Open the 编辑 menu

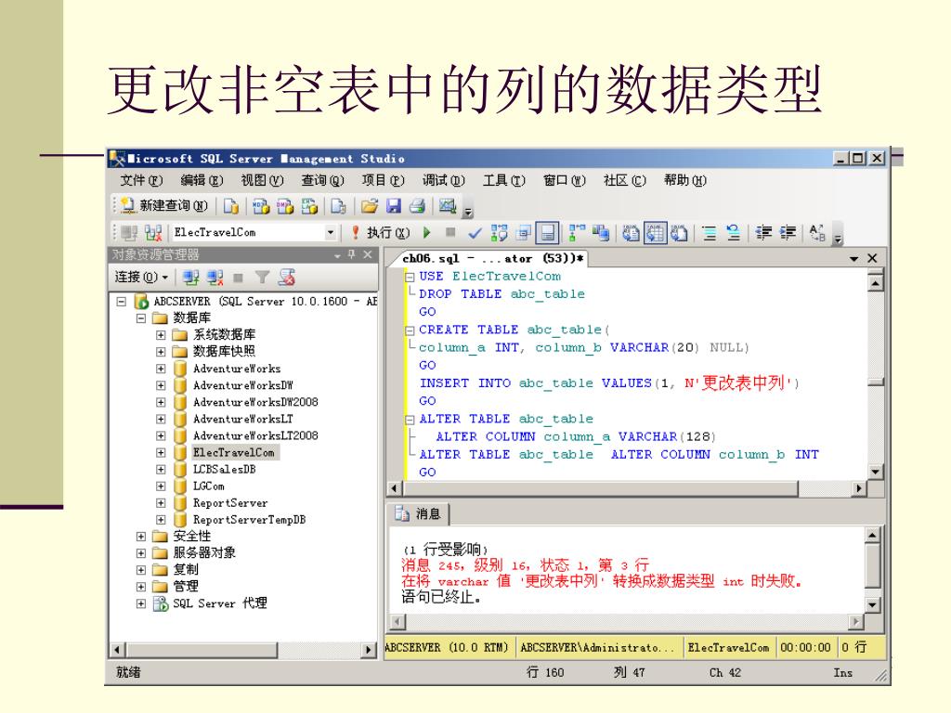tap(202, 181)
